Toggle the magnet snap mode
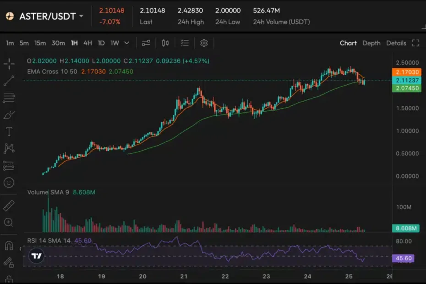 click(x=9, y=246)
